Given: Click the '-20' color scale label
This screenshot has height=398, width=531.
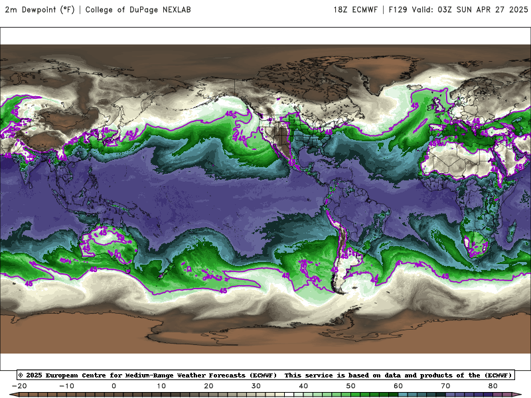Looking at the screenshot, I should click(19, 386).
